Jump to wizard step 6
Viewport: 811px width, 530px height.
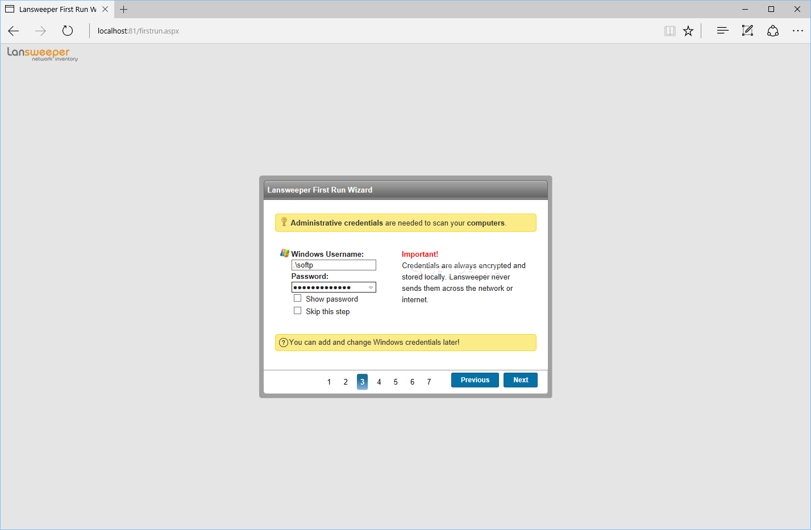tap(412, 382)
